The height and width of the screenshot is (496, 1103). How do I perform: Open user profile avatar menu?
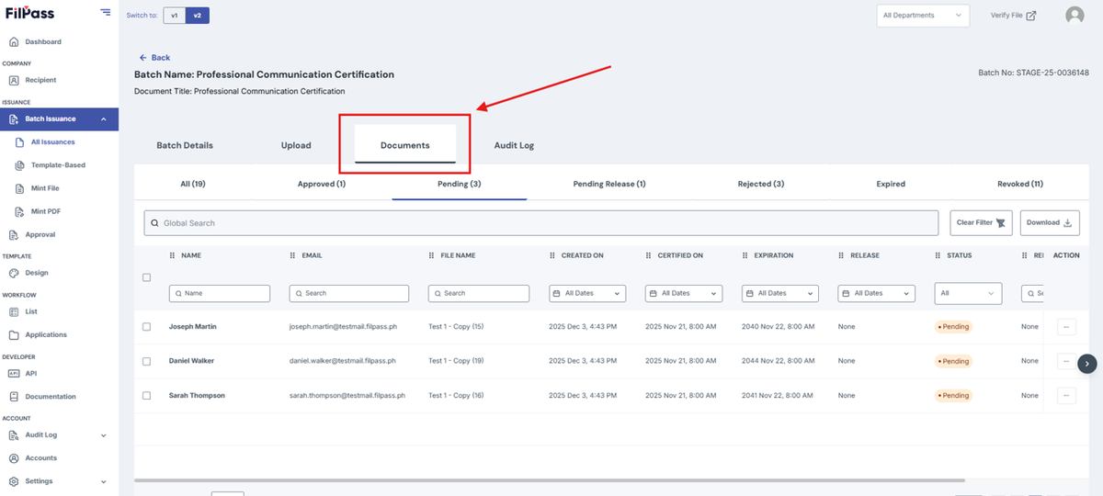click(1075, 16)
